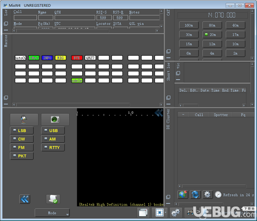Click the stacked windows icon in bottom toolbar
The width and height of the screenshot is (257, 221).
[143, 212]
